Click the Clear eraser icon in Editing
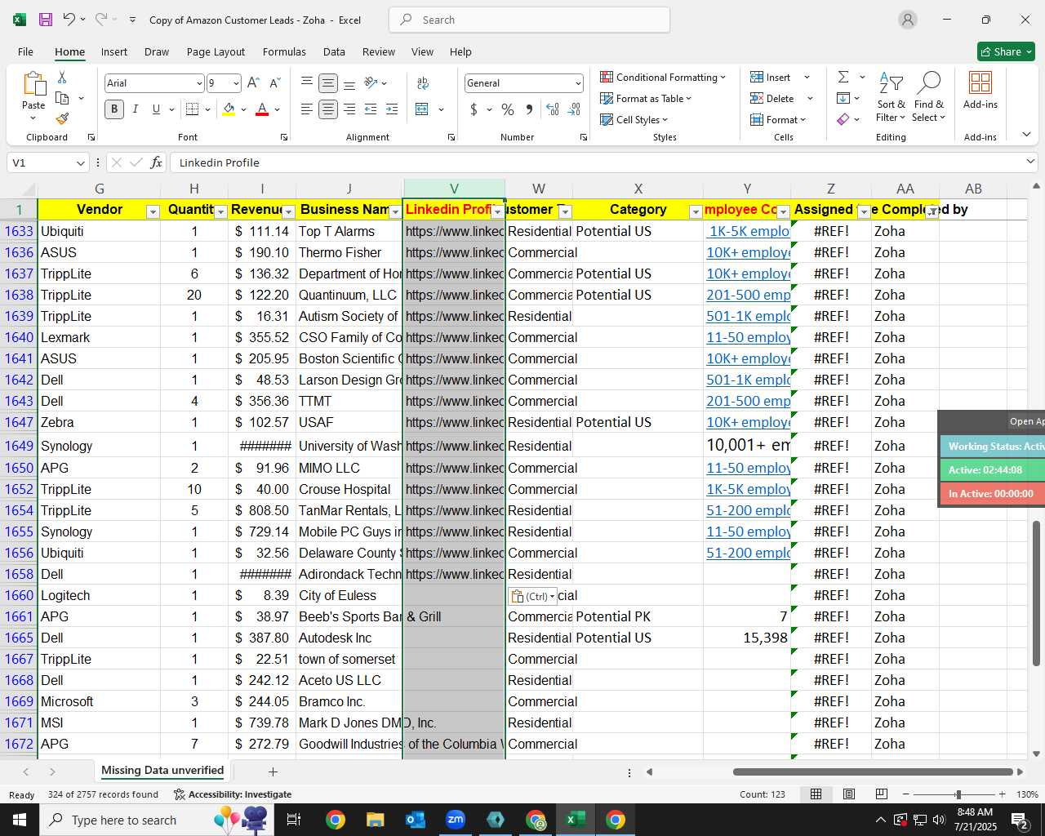This screenshot has width=1045, height=836. click(843, 119)
